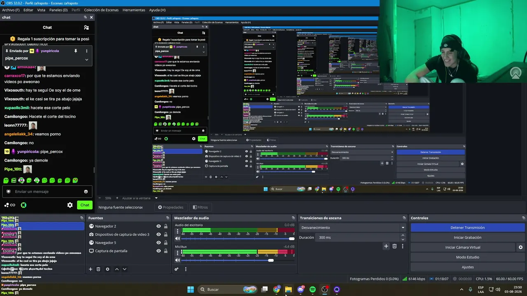Image resolution: width=527 pixels, height=296 pixels.
Task: Toggle lock on Navegador 5 source
Action: click(166, 243)
